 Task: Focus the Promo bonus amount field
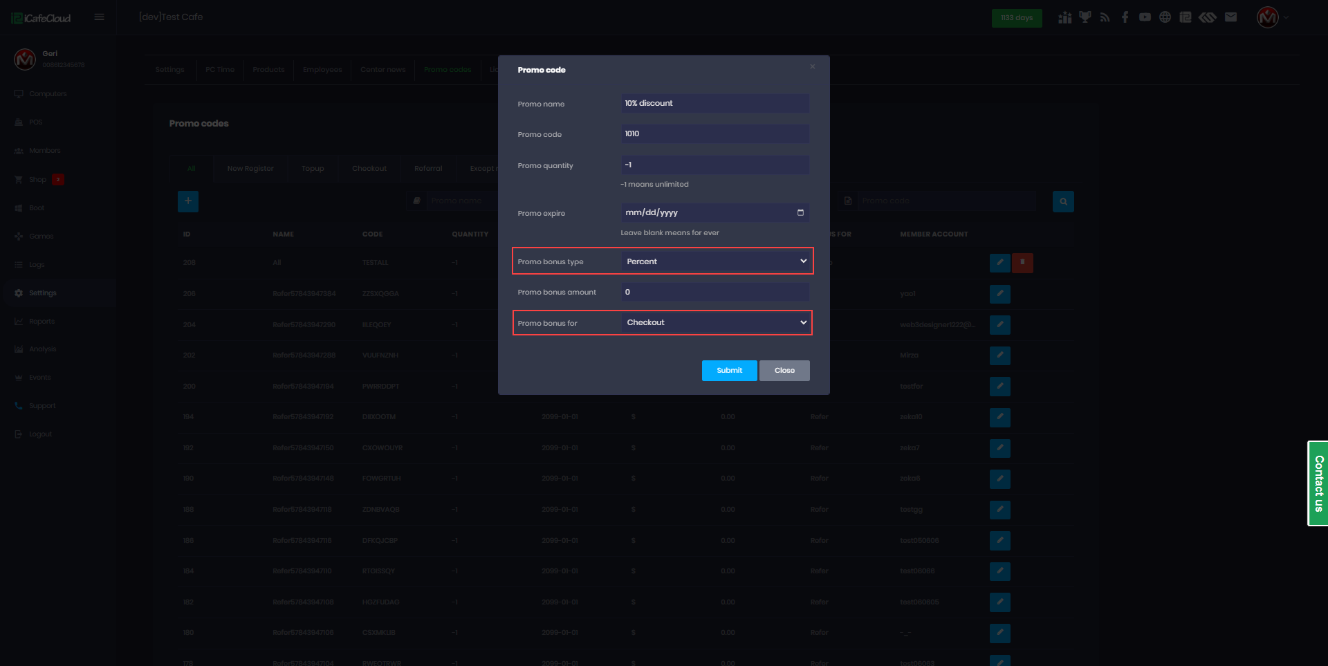(x=714, y=293)
